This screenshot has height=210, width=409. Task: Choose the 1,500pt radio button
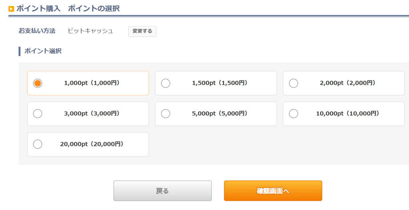pos(165,83)
